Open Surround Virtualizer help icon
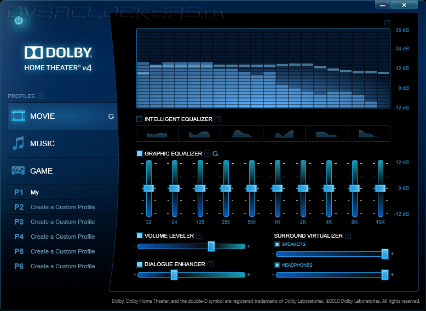Screen dimensions: 426x311 pos(348,236)
